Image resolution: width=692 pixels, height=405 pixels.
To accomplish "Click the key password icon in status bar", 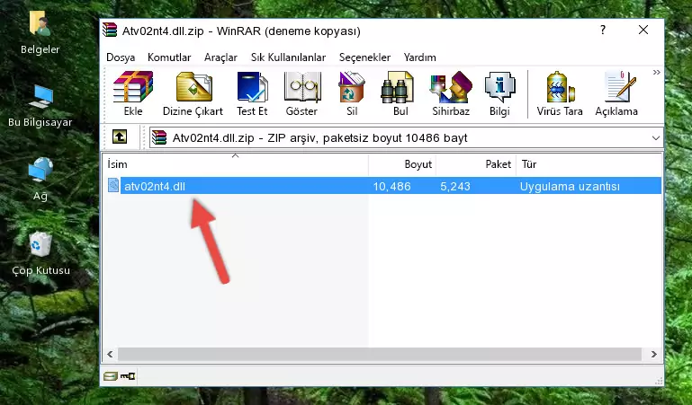I will (x=128, y=376).
